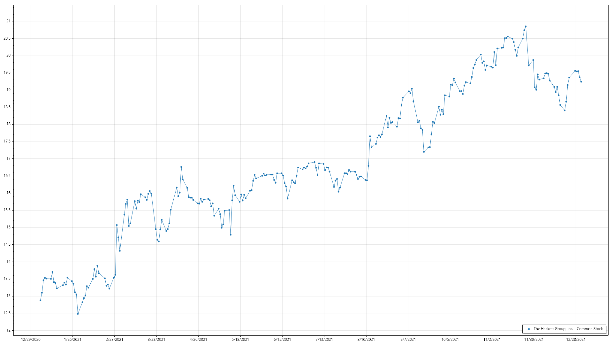613x345 pixels.
Task: Click the 11/30/2021 x-axis date label
Action: [x=534, y=340]
